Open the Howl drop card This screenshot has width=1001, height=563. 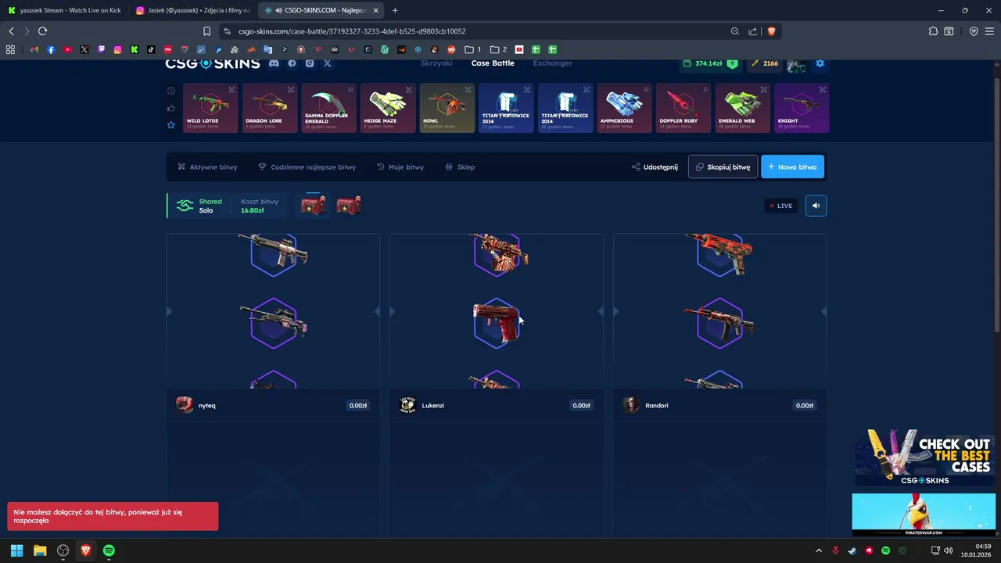point(447,108)
